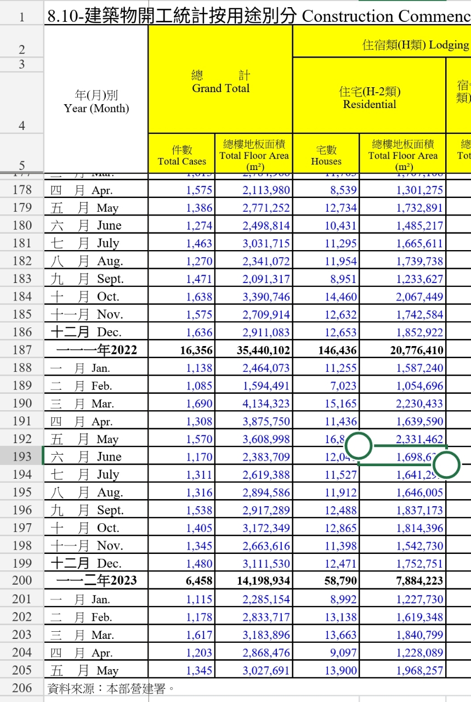Tap the cell with value 14,198,934
This screenshot has height=702, width=471.
254,580
